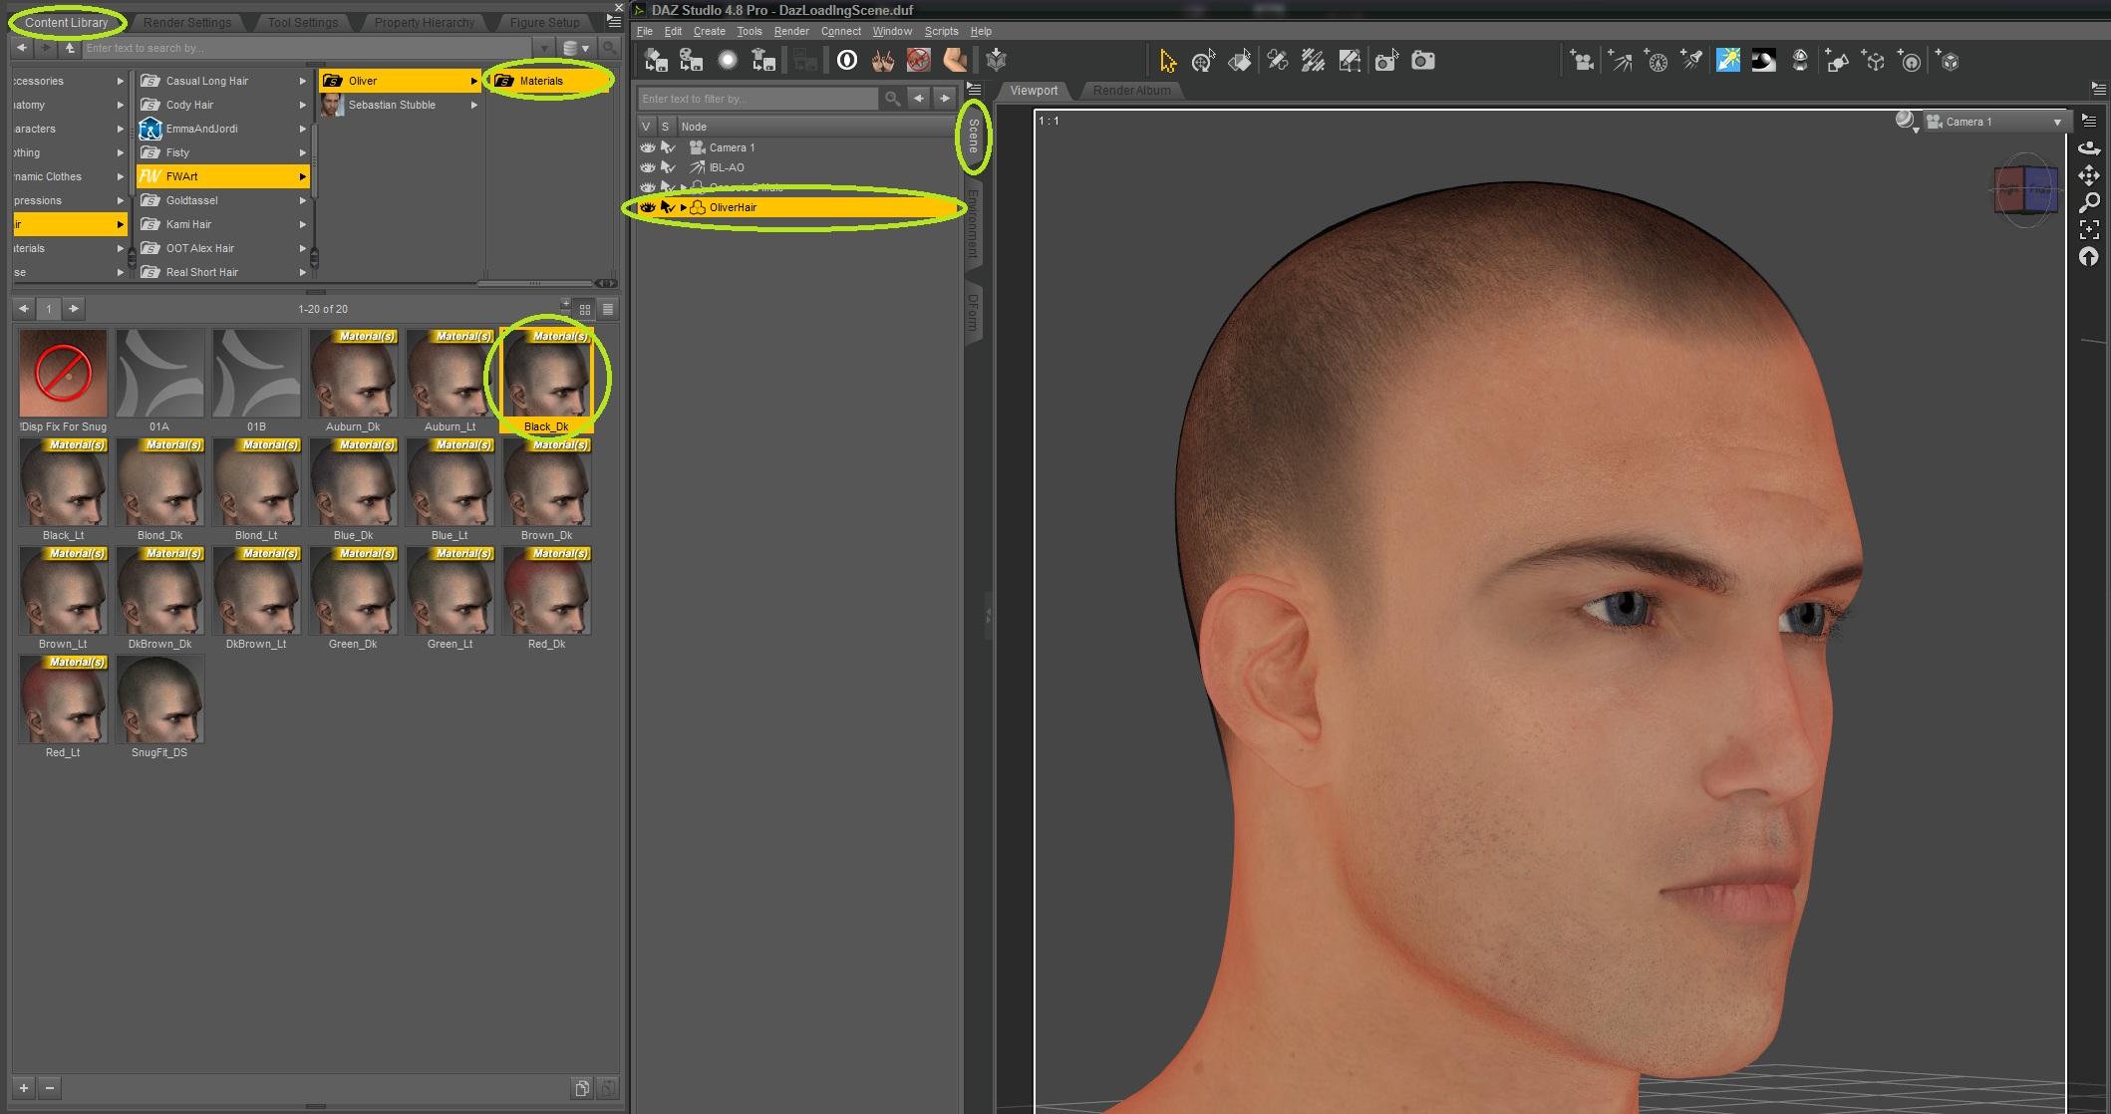Viewport: 2111px width, 1114px height.
Task: Toggle selectability of IBL-AO node
Action: [668, 167]
